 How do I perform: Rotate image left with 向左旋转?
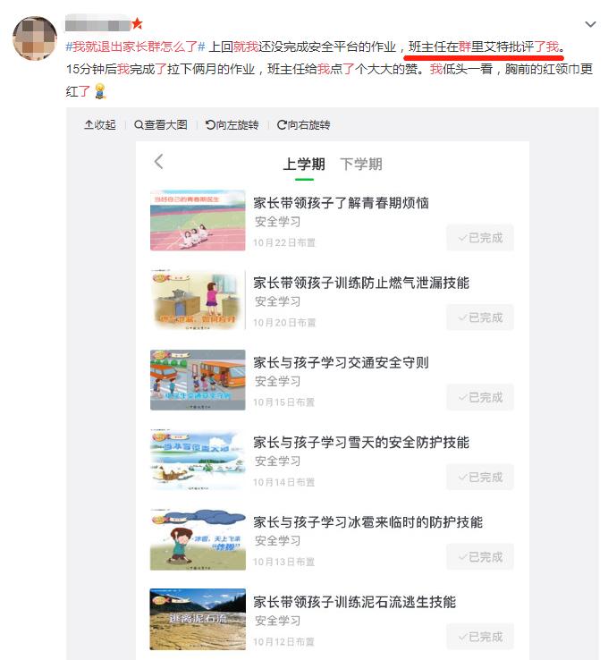[232, 125]
